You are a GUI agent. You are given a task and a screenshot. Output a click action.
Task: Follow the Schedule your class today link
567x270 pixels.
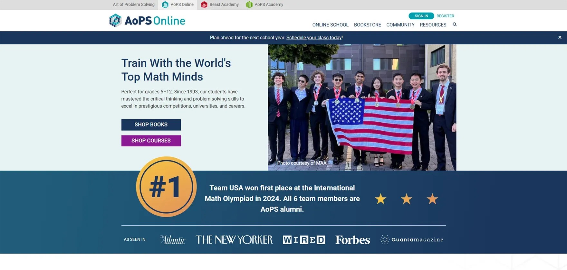[314, 38]
